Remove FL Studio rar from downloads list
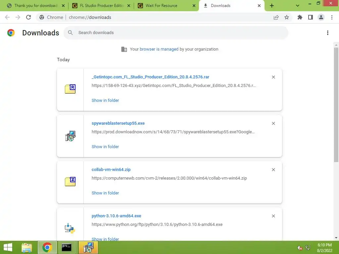This screenshot has width=339, height=254. pos(273,77)
